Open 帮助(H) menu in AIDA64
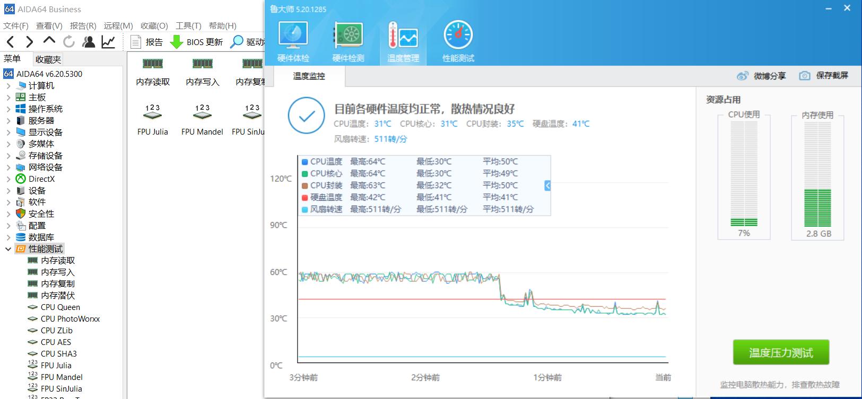Screen dimensions: 862x399 point(222,25)
